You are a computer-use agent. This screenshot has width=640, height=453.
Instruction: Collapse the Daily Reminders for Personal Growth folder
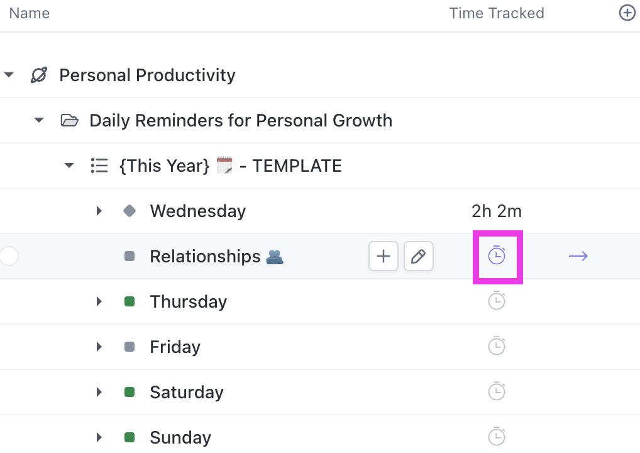pyautogui.click(x=39, y=120)
